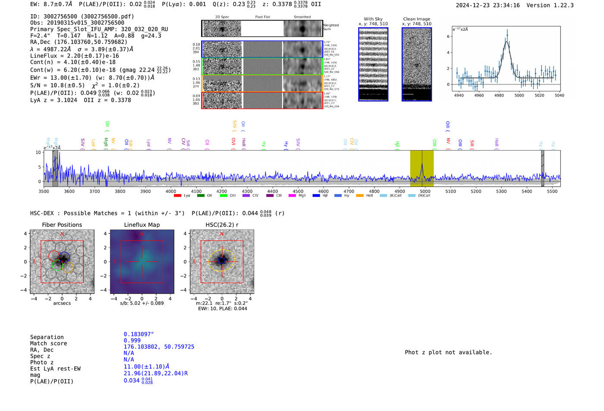Click the gray shaded band near 5460 Å
Screen dimensions: 604x411
(x=543, y=168)
